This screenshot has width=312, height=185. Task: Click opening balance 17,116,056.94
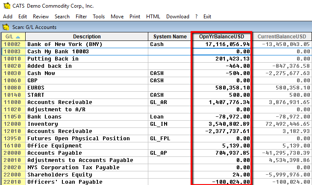click(x=227, y=44)
